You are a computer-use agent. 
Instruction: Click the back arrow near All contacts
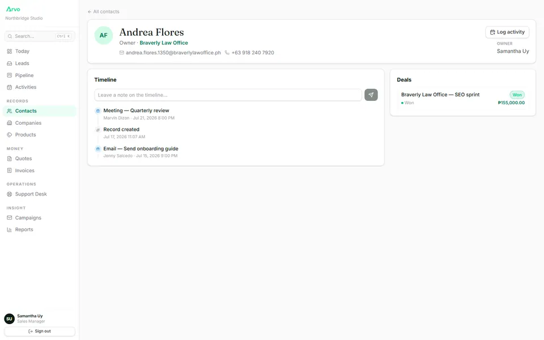90,12
